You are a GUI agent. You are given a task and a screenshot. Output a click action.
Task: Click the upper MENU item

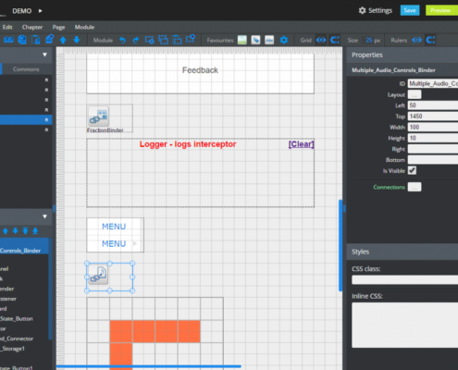114,227
